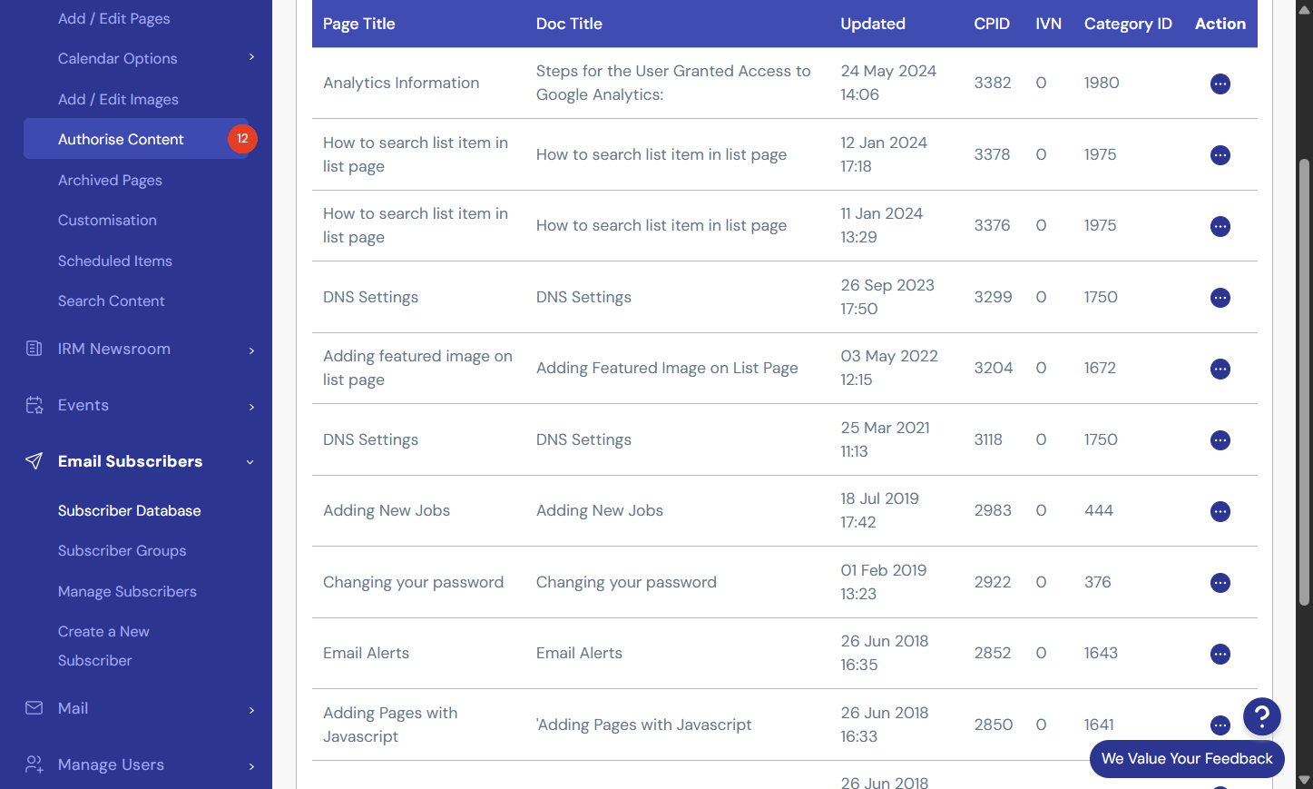Screen dimensions: 1313x789
Task: Expand the Events chevron
Action: point(251,407)
